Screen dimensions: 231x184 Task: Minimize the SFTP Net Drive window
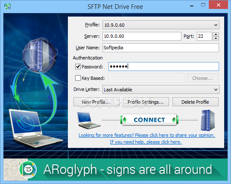pos(192,6)
